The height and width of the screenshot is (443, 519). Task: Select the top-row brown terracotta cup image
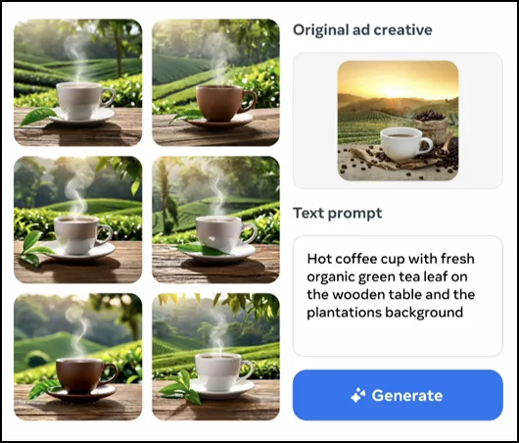pyautogui.click(x=215, y=82)
